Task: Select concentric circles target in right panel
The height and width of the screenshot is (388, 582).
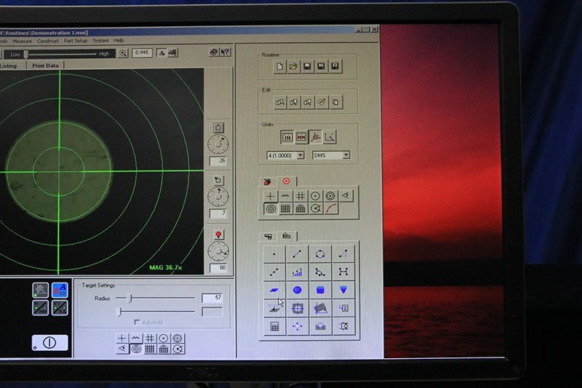Action: pyautogui.click(x=271, y=209)
